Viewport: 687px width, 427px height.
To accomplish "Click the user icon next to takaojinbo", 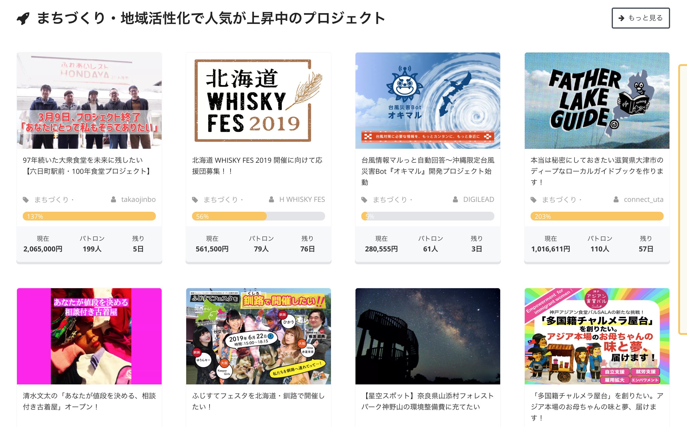I will (114, 199).
